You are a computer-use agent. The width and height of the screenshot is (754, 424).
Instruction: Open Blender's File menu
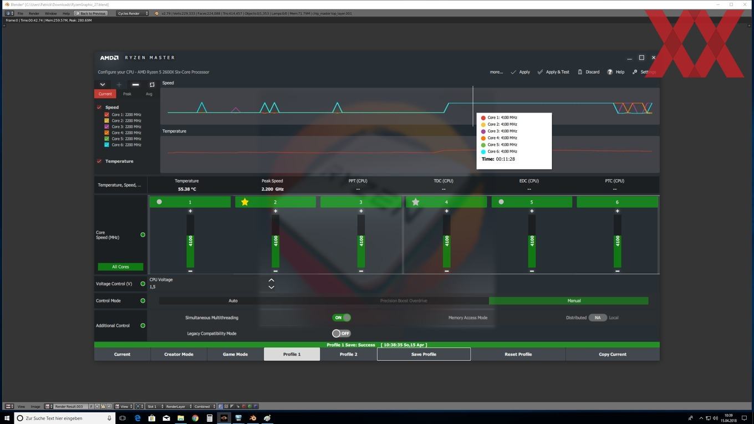(21, 13)
